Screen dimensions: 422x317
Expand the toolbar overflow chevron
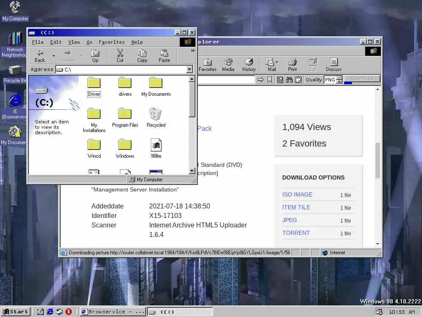coord(193,51)
